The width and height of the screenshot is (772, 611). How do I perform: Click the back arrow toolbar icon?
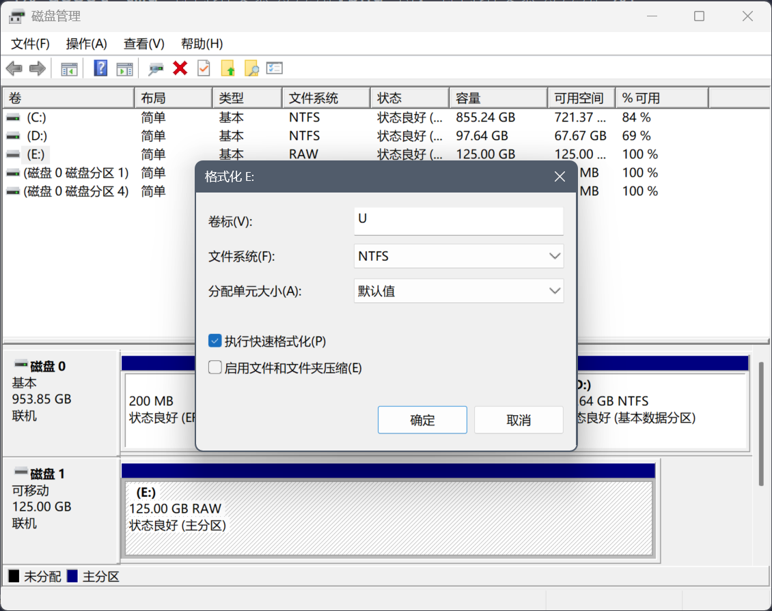click(x=14, y=68)
